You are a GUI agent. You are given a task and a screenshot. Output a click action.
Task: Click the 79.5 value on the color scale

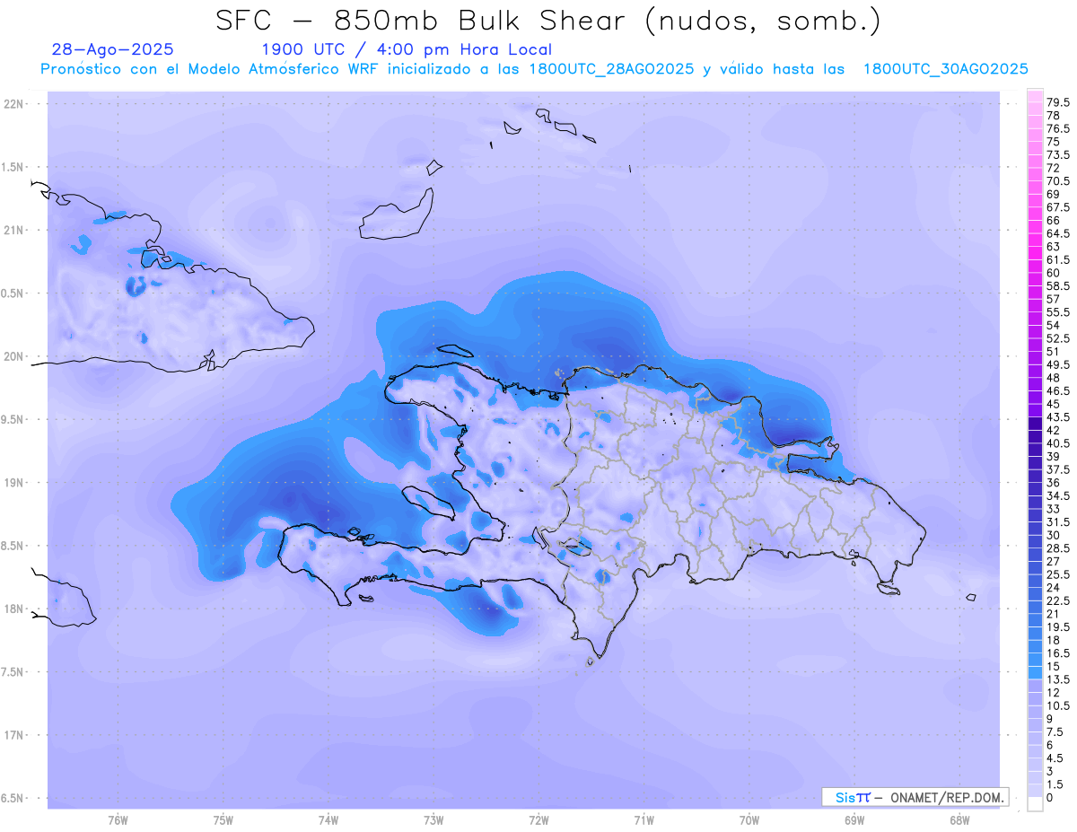click(x=1058, y=102)
